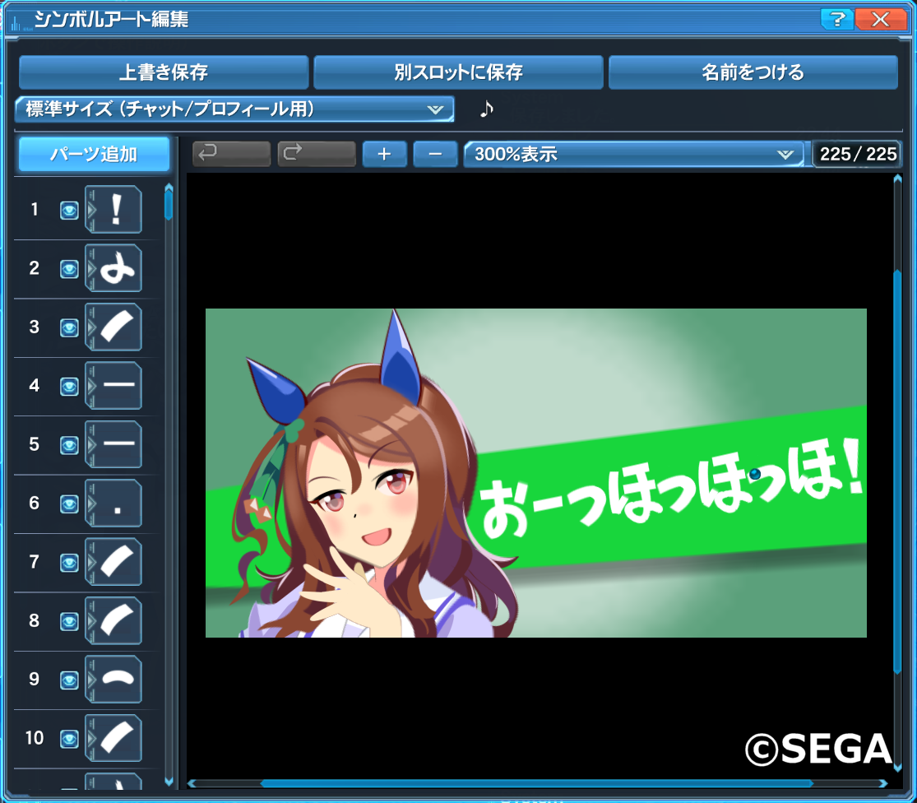Viewport: 917px width, 803px height.
Task: Click the music note sound icon
Action: pos(487,109)
